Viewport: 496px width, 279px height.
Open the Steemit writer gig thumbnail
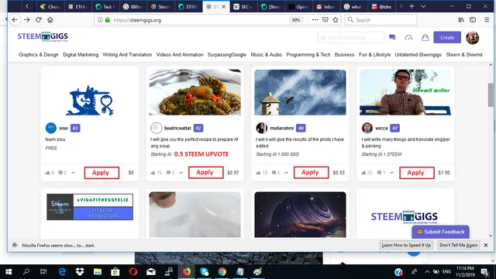[x=405, y=92]
